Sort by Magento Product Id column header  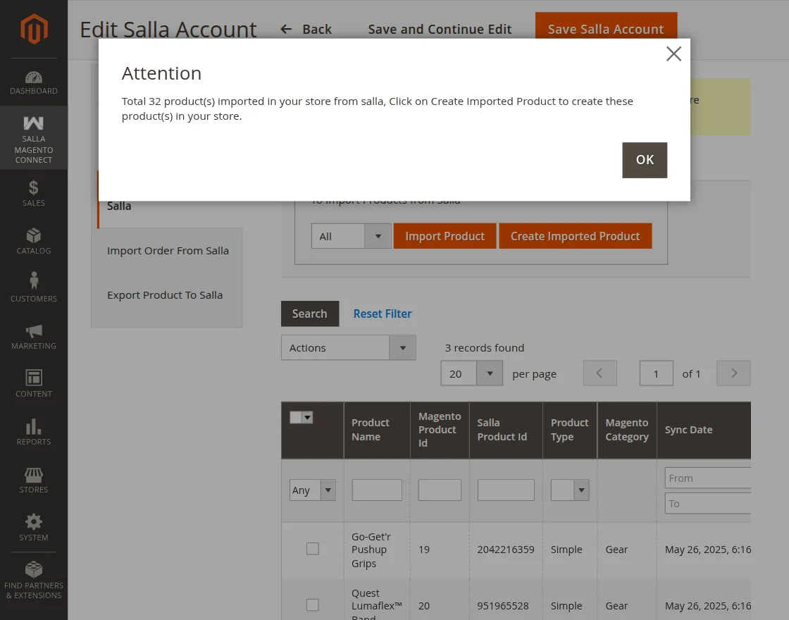click(x=440, y=430)
